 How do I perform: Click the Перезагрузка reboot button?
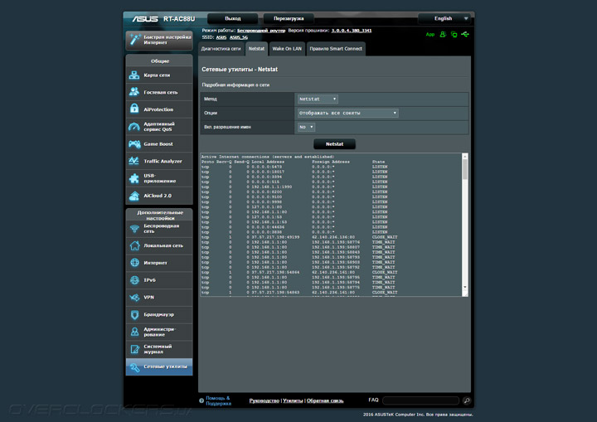[x=289, y=17]
